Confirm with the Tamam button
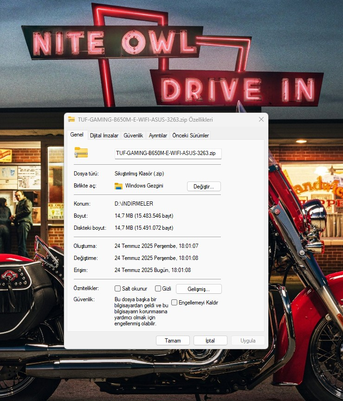 click(x=173, y=341)
